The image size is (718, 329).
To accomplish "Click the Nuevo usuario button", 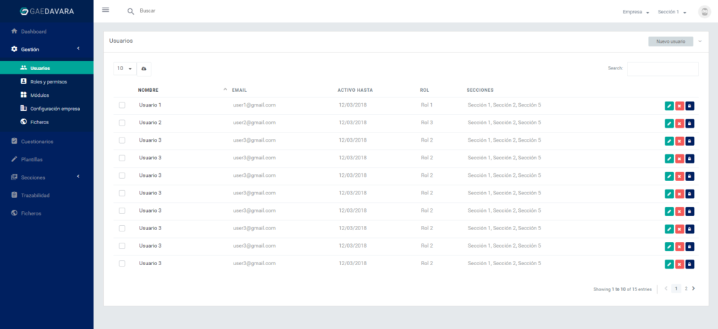I will (x=670, y=41).
